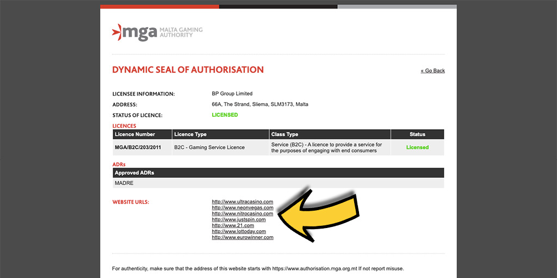This screenshot has height=278, width=557.
Task: Click the Class Type column header
Action: (330, 135)
